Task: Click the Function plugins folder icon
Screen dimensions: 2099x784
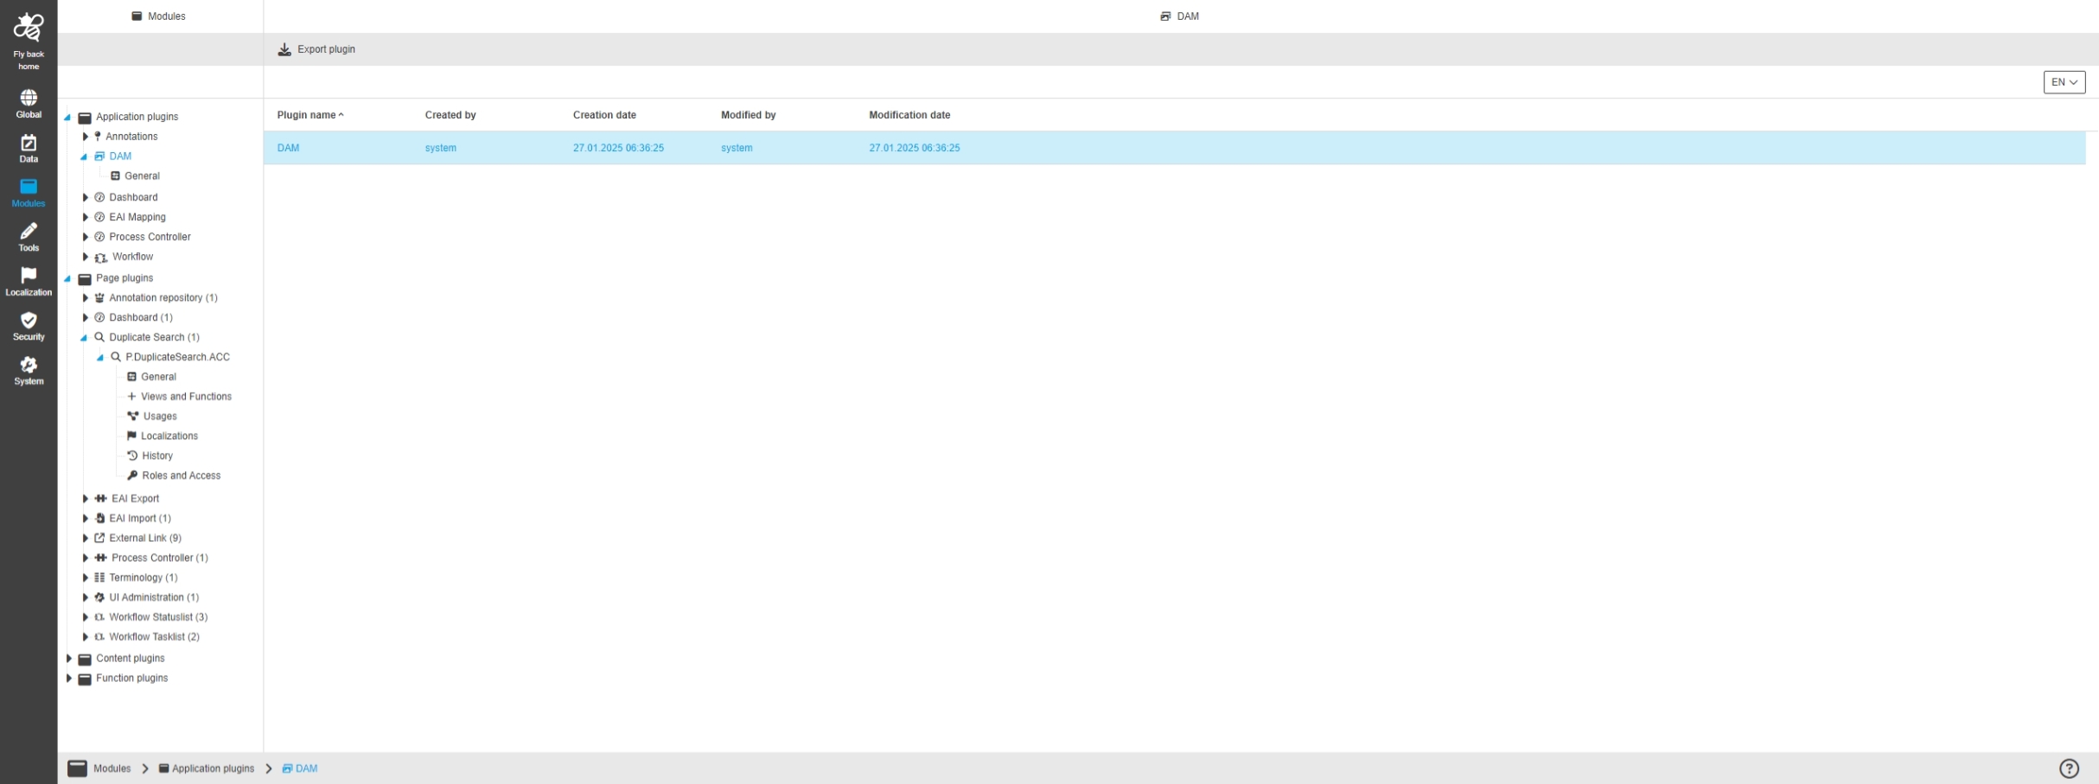Action: [85, 679]
